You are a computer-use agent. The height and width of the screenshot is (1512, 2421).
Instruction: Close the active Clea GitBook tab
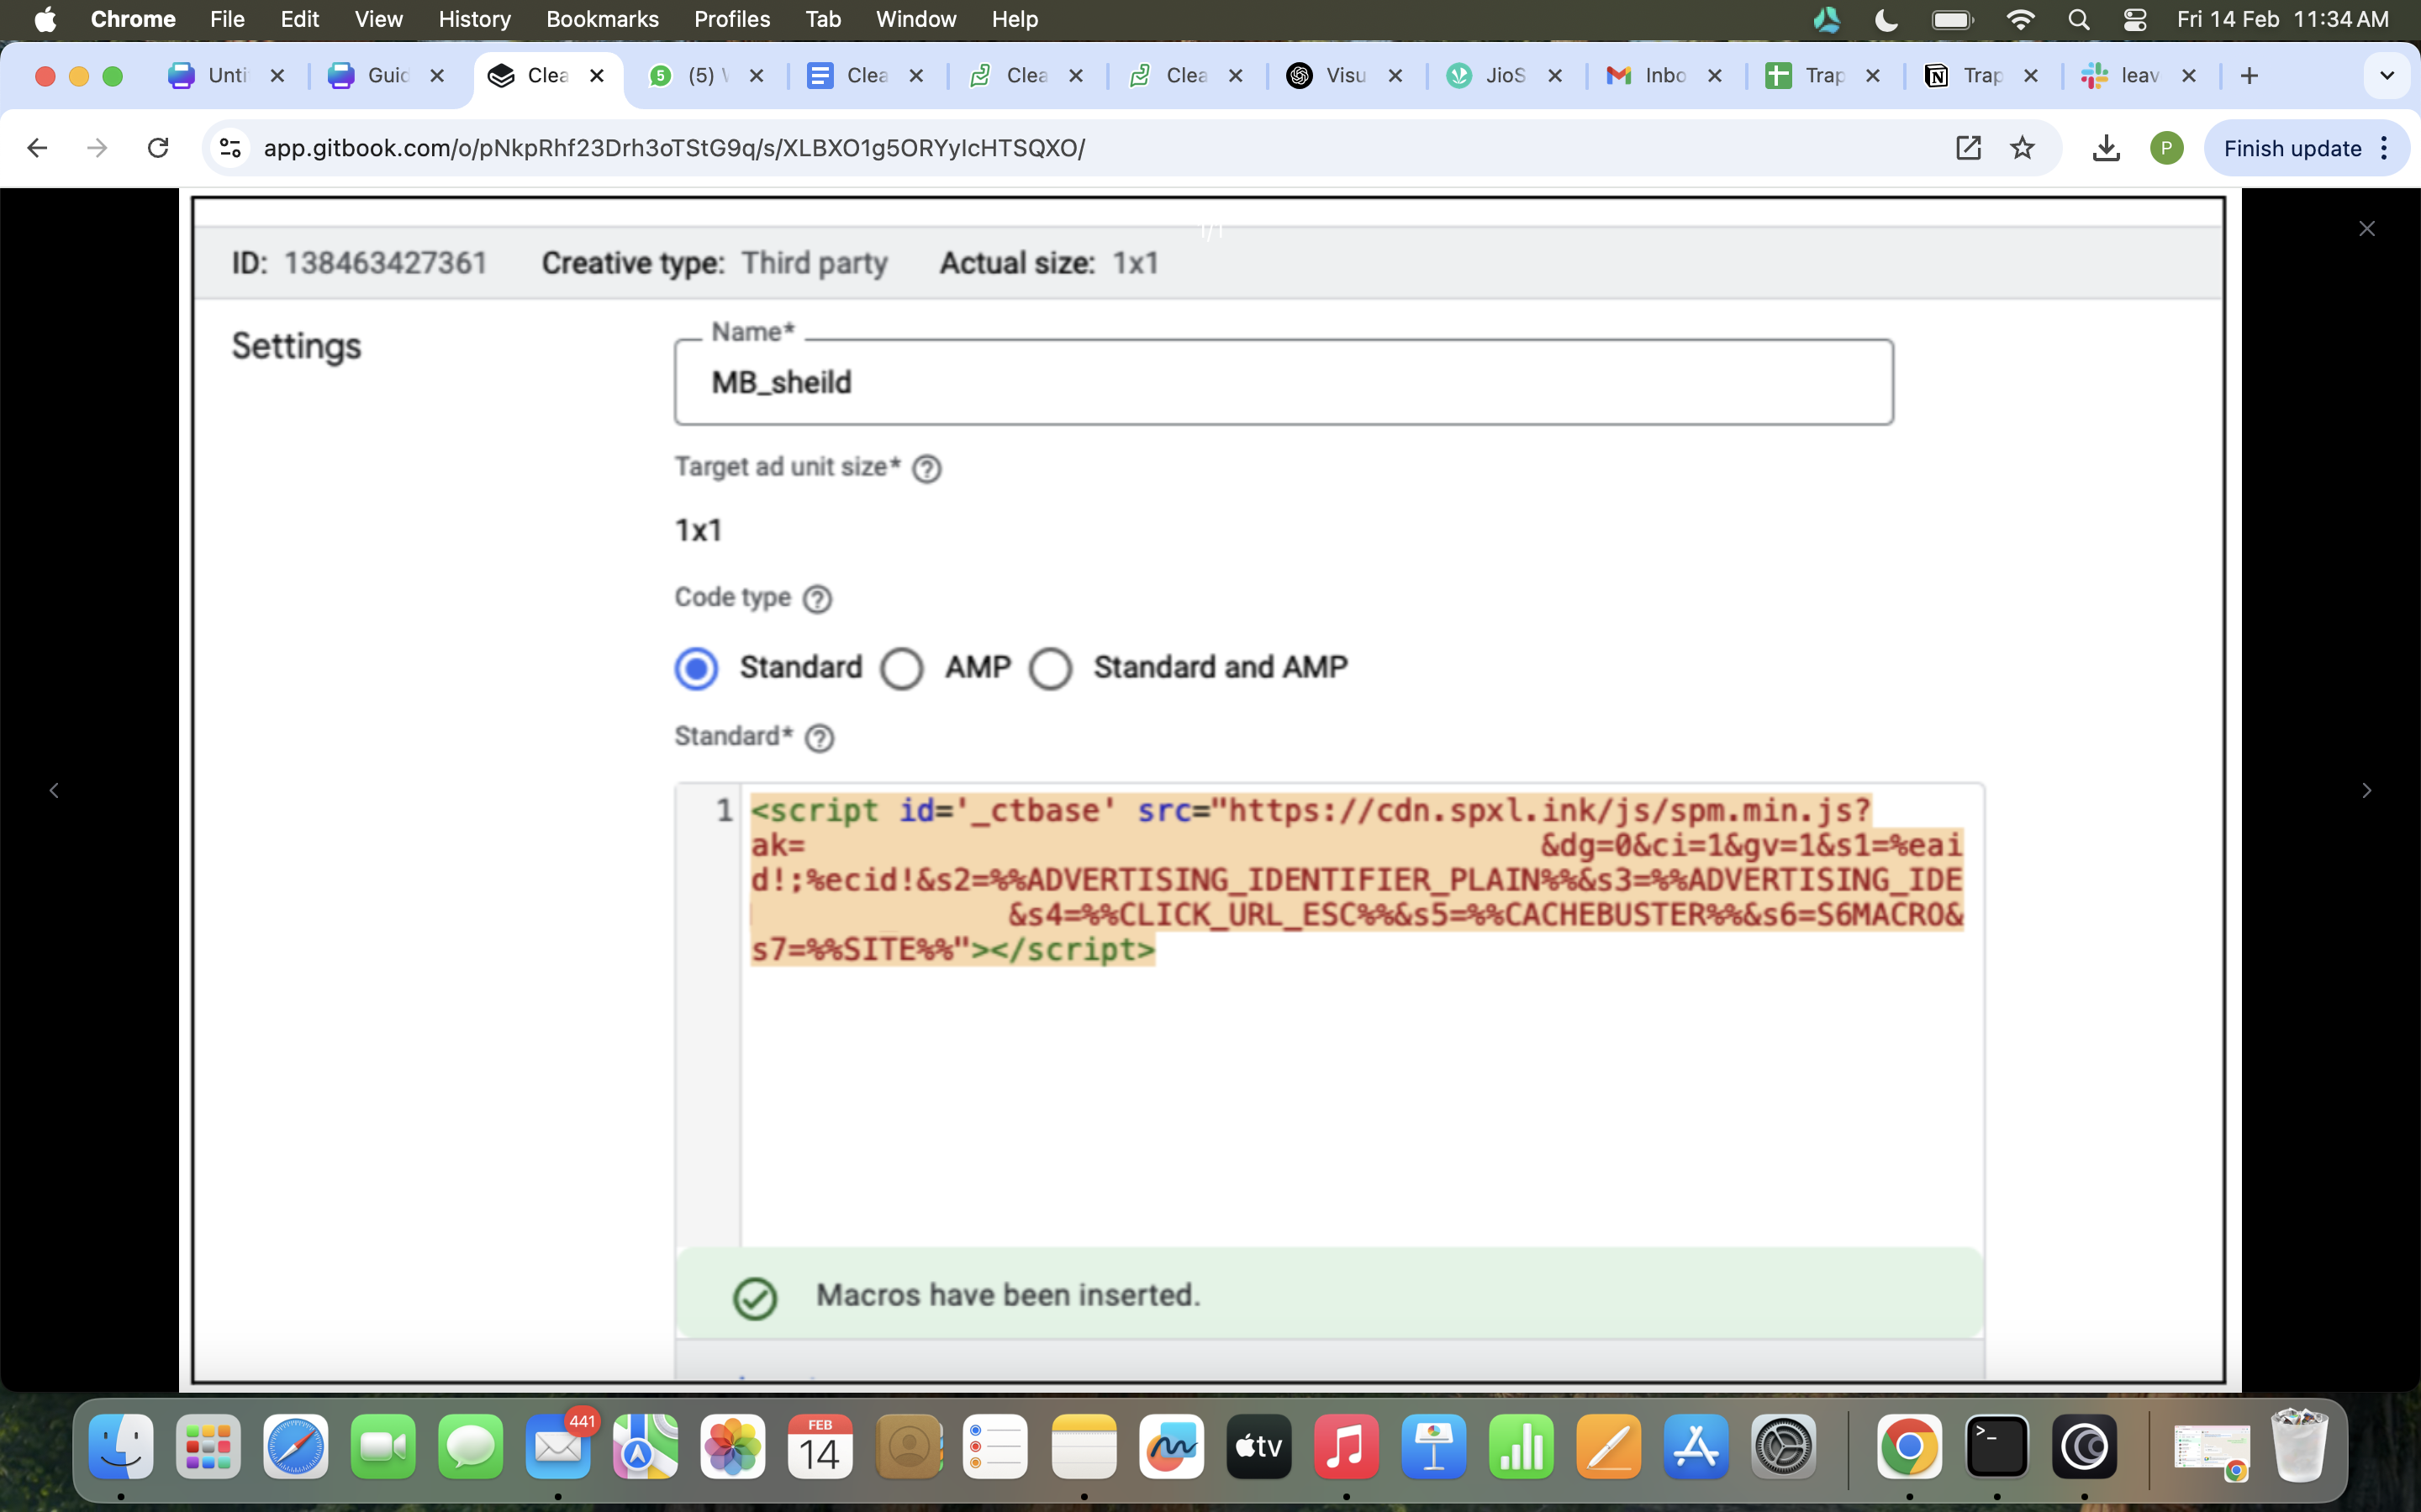(x=597, y=75)
